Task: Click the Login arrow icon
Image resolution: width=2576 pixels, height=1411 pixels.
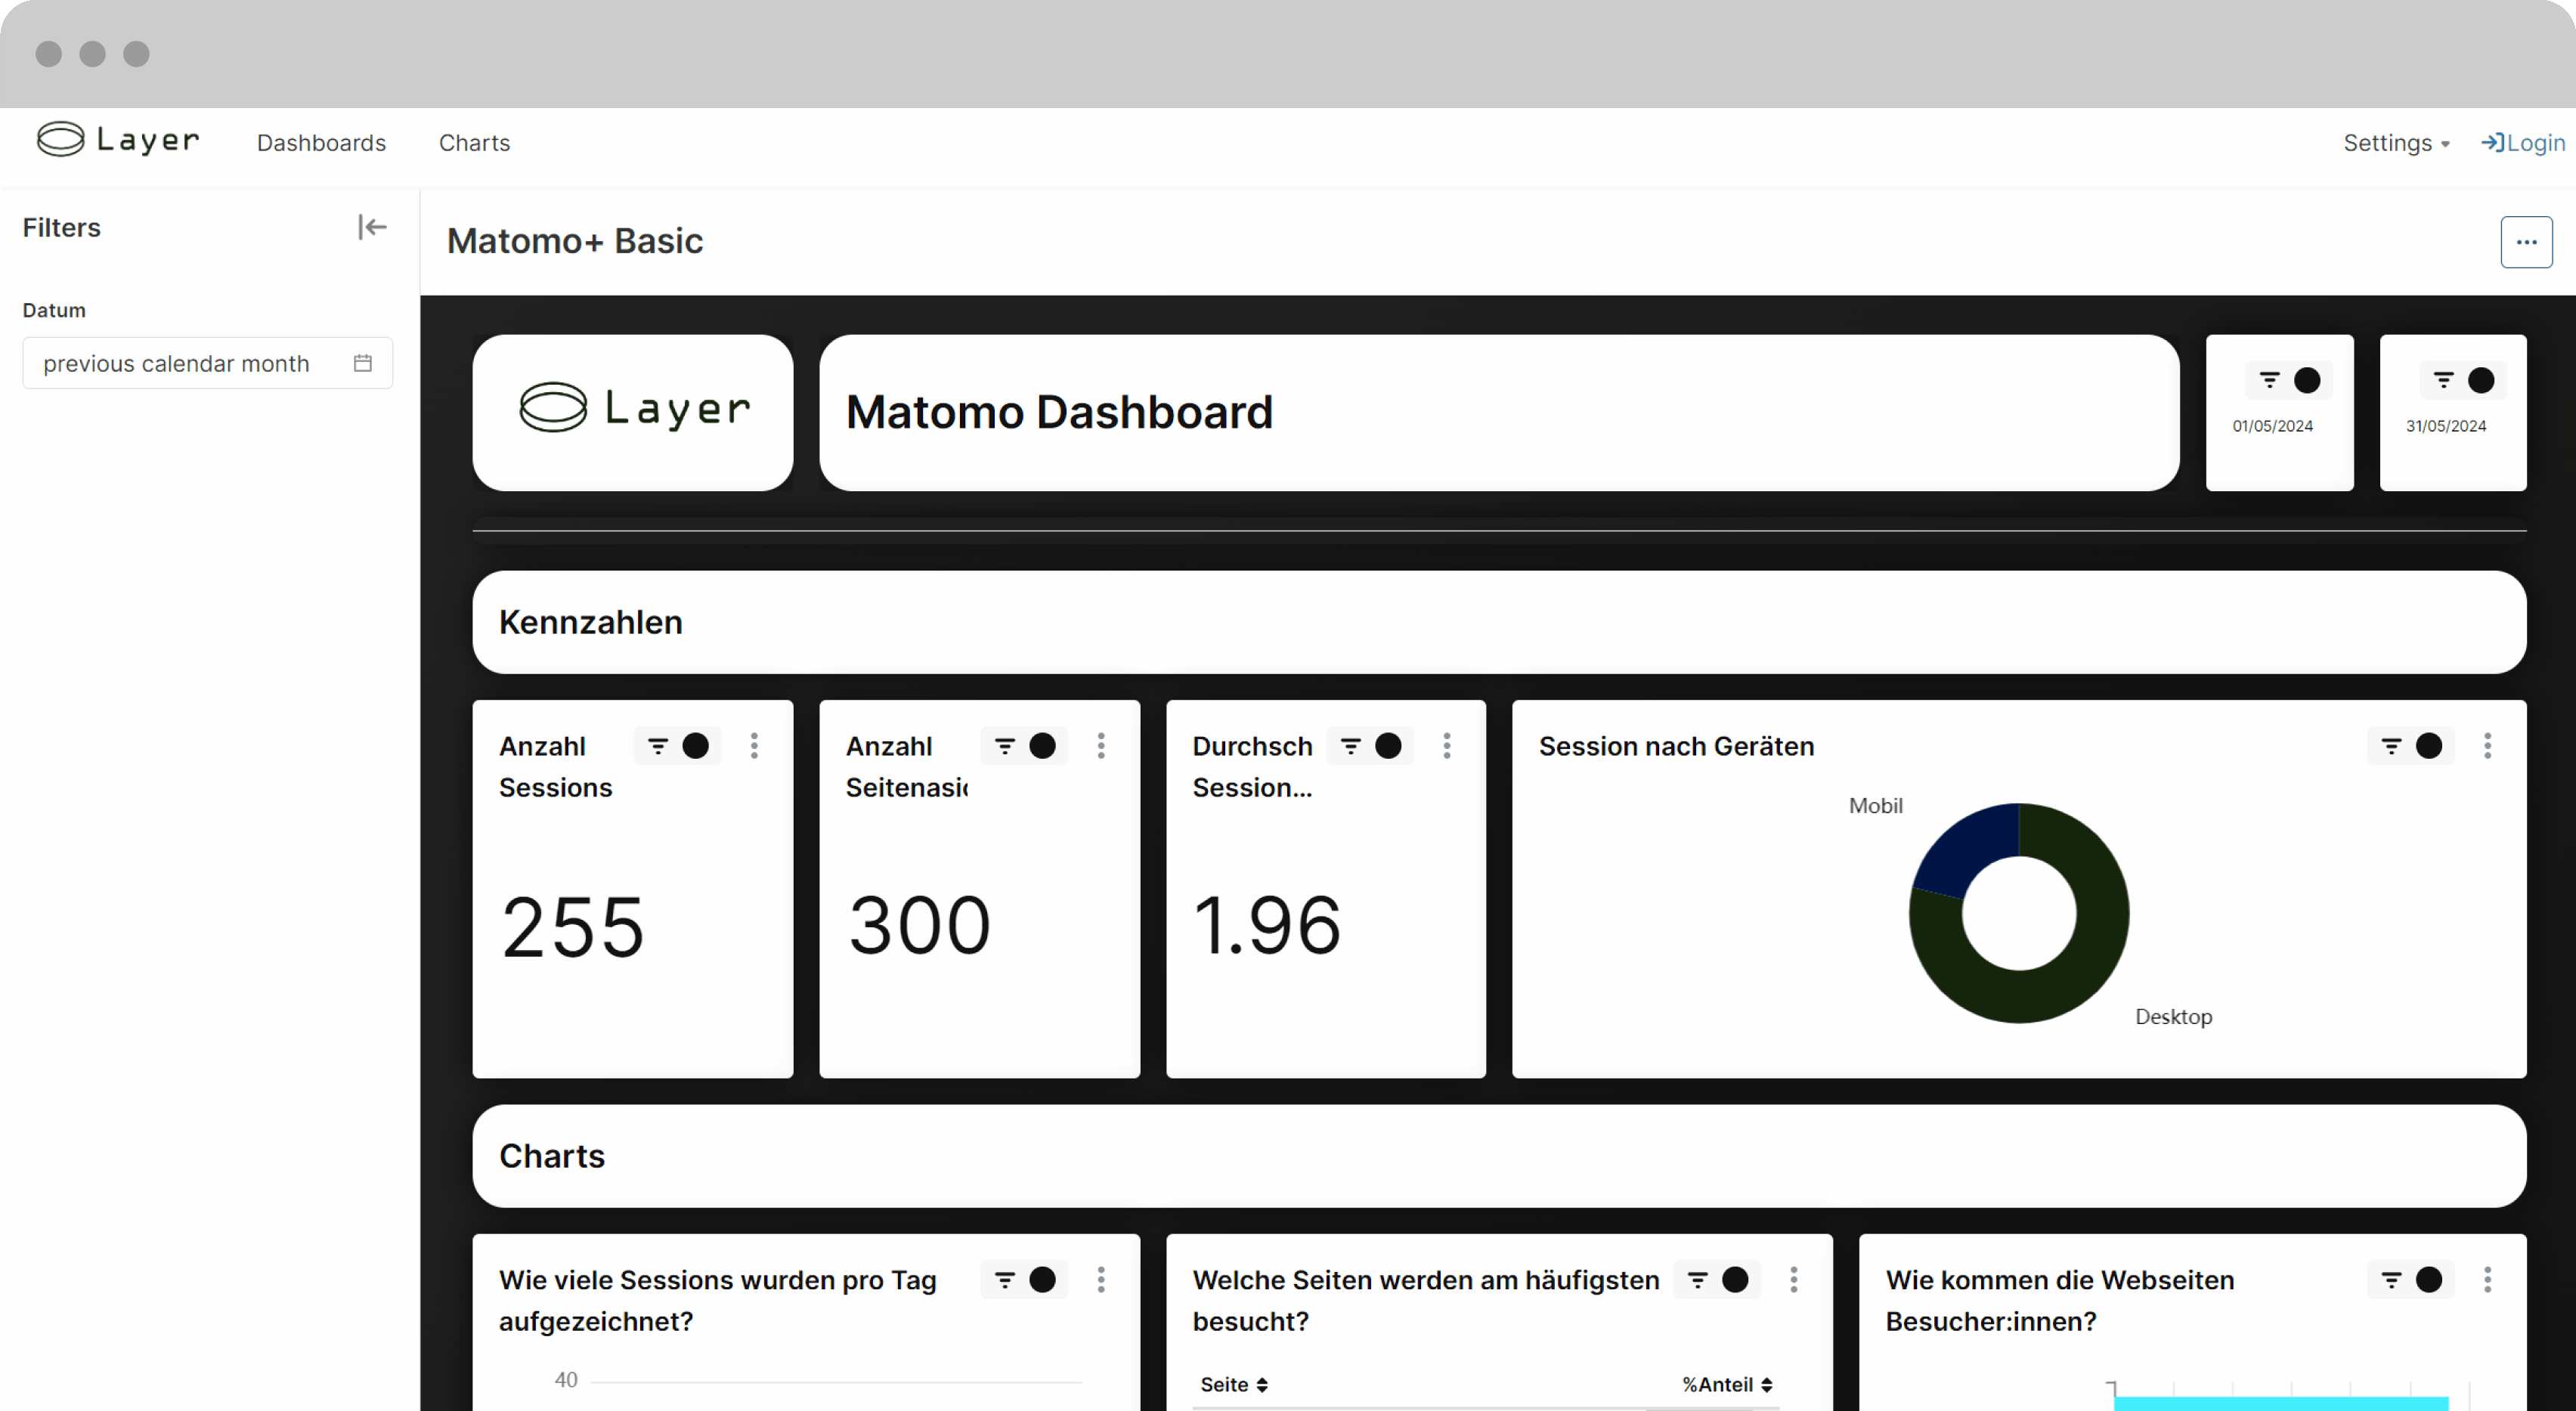Action: [2492, 143]
